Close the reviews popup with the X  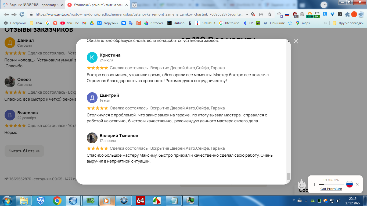tap(296, 41)
